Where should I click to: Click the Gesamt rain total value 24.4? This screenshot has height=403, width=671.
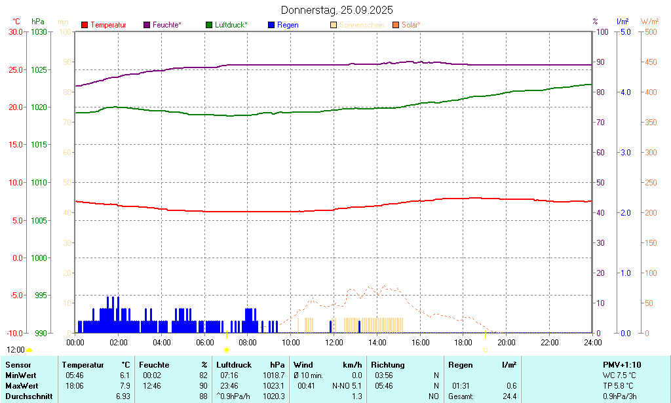pos(508,396)
